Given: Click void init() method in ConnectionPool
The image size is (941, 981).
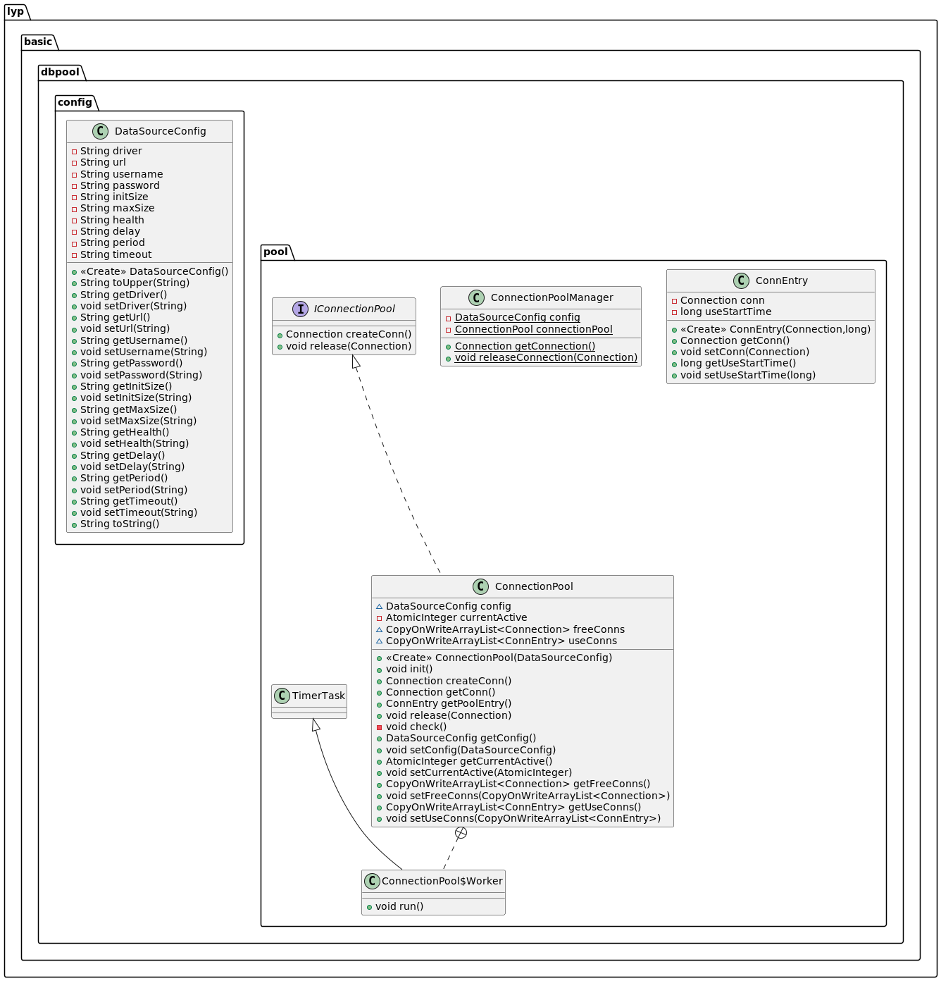Looking at the screenshot, I should [409, 669].
